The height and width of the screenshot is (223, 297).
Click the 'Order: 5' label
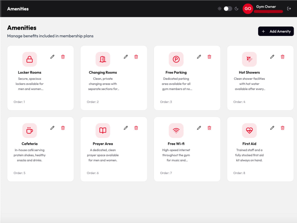click(19, 173)
